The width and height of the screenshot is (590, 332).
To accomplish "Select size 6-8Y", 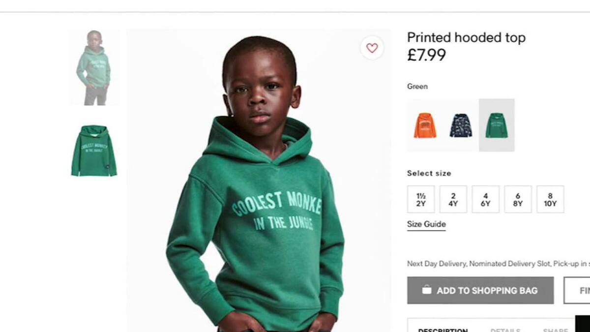I will [518, 199].
